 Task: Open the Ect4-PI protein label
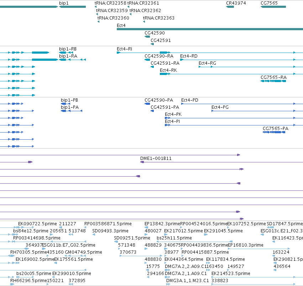tap(172, 122)
